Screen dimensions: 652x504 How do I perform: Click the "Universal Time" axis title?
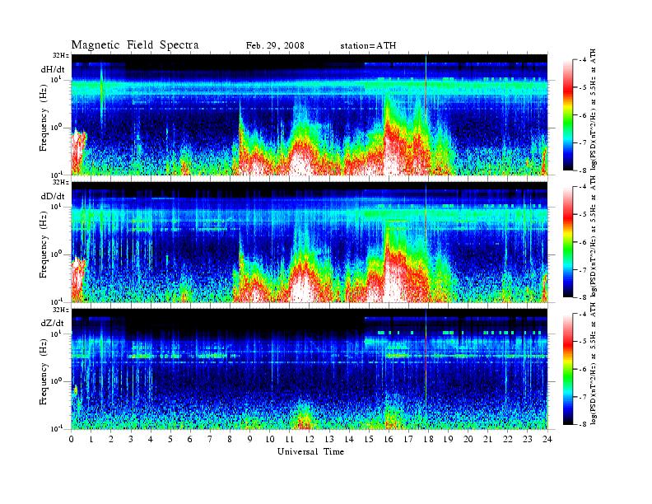pyautogui.click(x=310, y=451)
